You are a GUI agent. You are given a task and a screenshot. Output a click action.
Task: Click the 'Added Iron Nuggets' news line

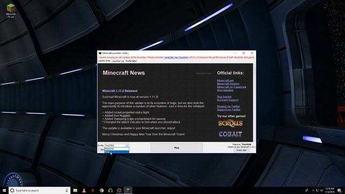pos(116,115)
